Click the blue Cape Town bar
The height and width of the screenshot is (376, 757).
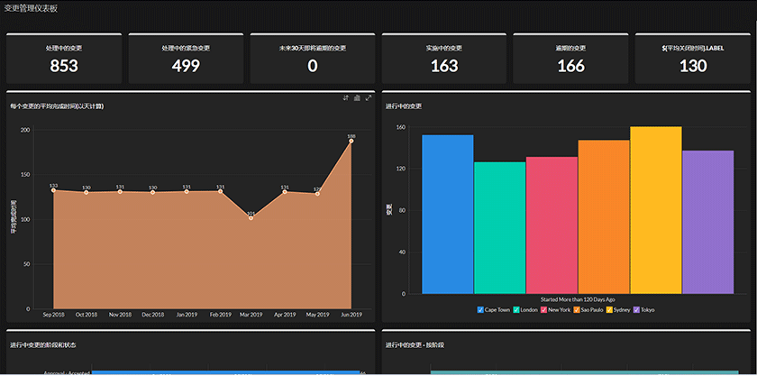[x=448, y=214]
